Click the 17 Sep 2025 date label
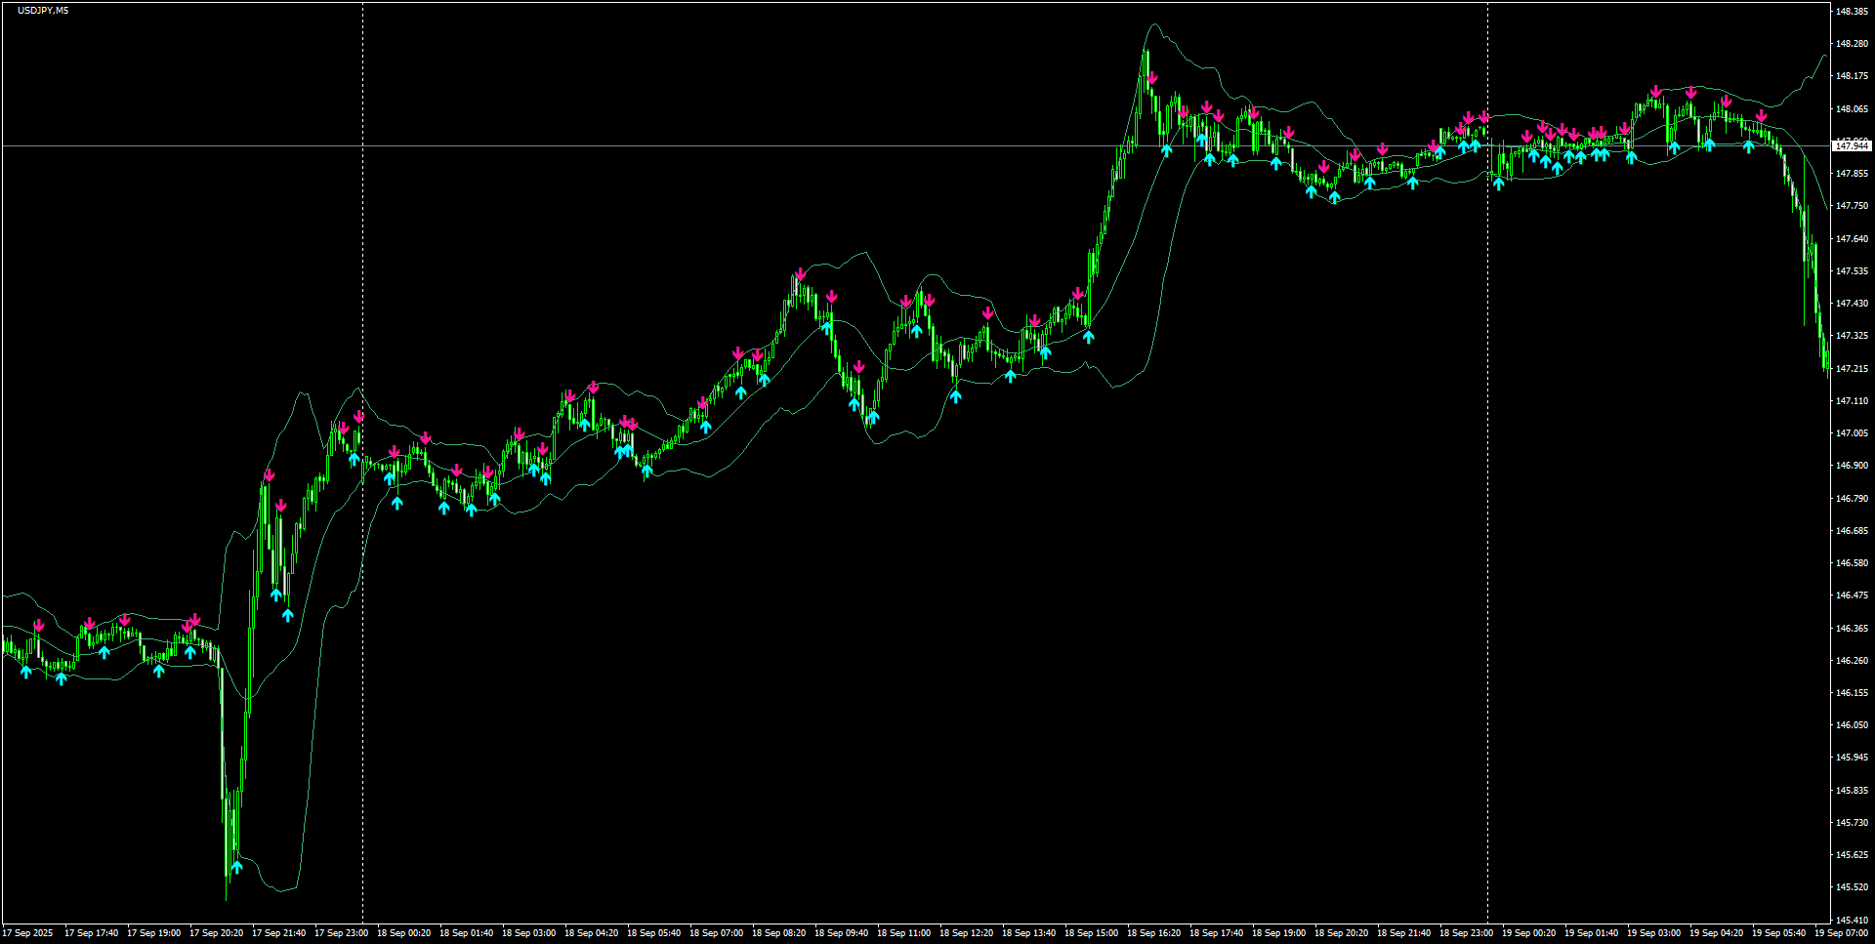The width and height of the screenshot is (1875, 944). point(27,933)
